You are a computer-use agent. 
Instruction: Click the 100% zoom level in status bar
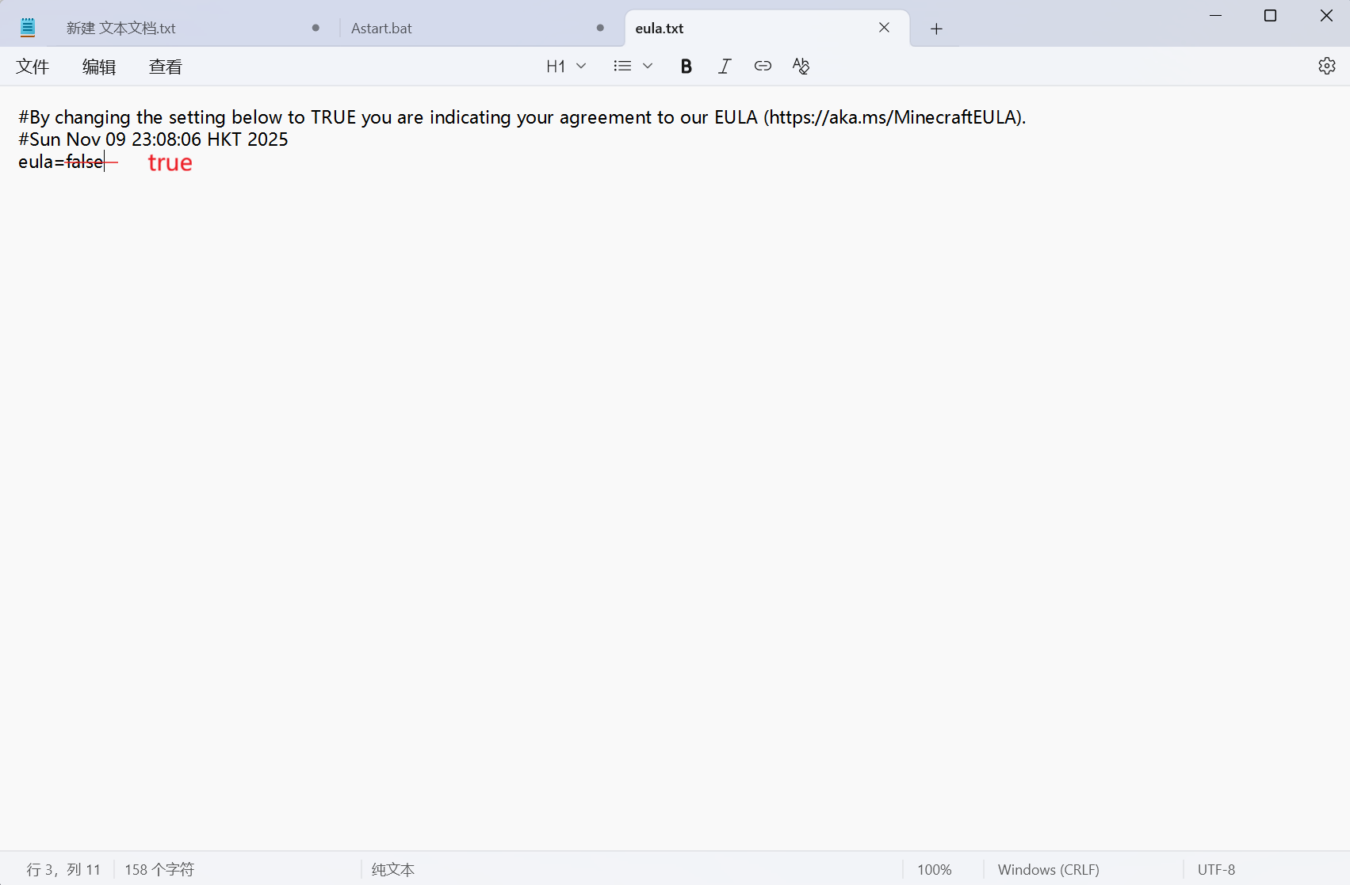934,869
